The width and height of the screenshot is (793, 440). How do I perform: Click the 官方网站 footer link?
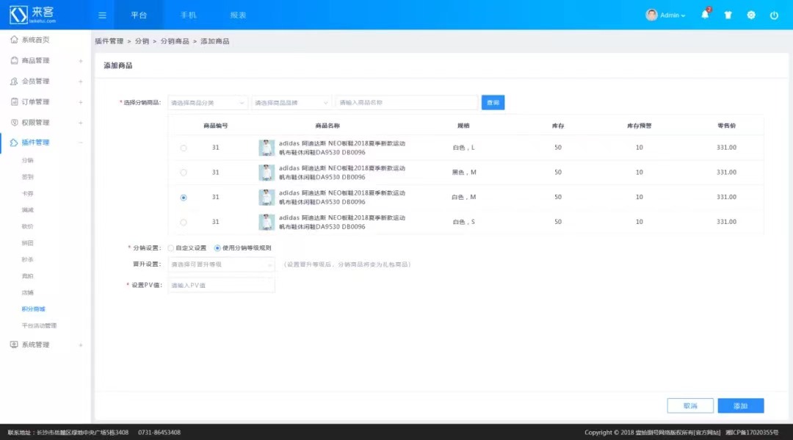coord(707,433)
